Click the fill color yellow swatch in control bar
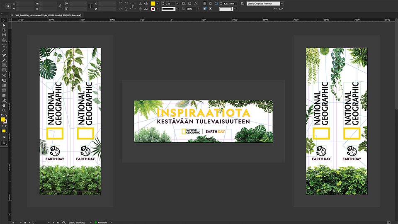The image size is (398, 224). point(153,4)
